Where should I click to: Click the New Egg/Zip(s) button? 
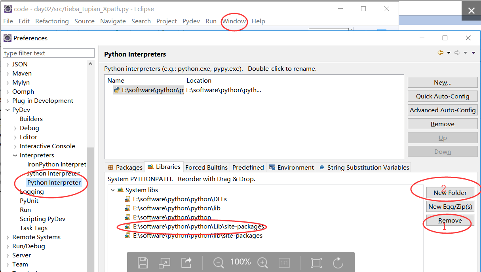tap(450, 206)
